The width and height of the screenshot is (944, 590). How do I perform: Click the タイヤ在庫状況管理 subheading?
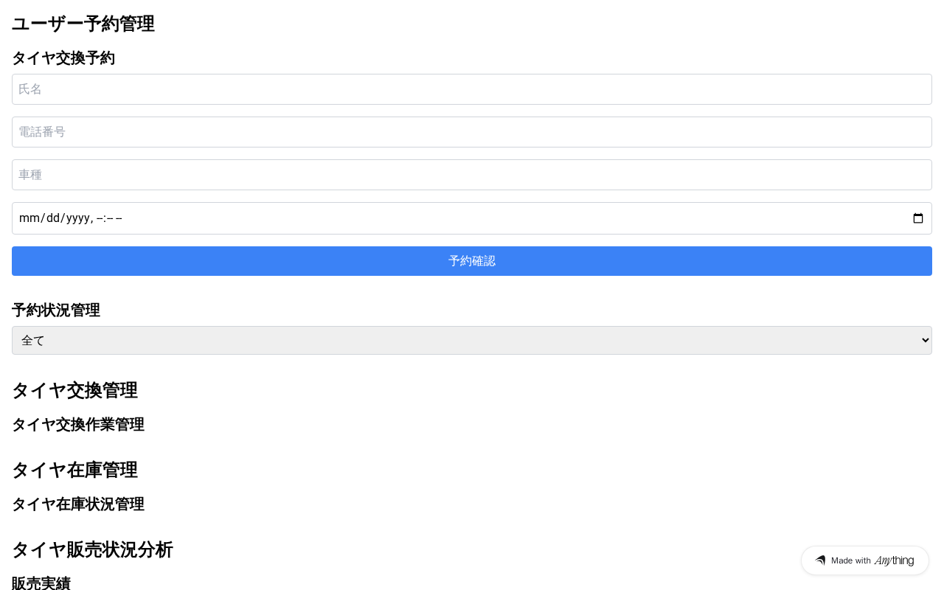(x=78, y=504)
